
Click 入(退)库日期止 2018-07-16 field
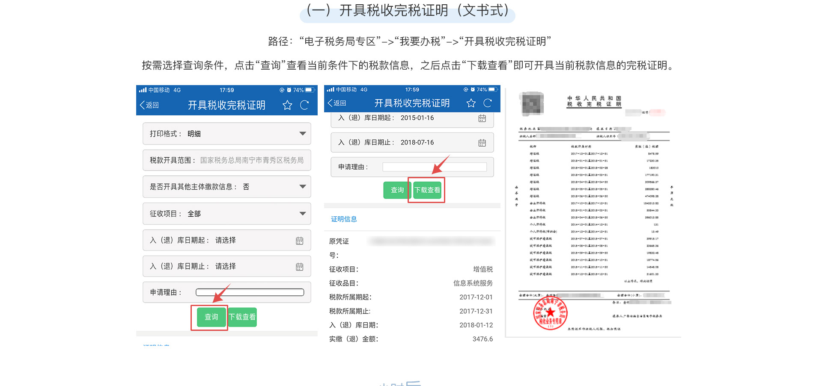(412, 143)
